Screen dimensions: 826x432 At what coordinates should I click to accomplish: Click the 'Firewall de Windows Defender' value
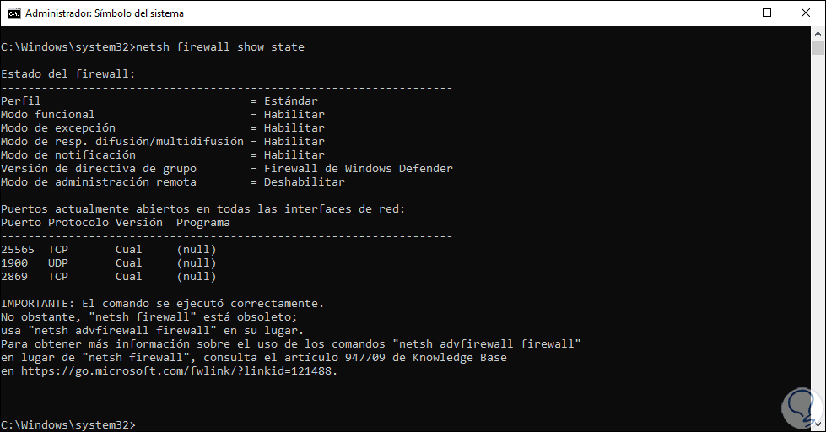point(358,169)
